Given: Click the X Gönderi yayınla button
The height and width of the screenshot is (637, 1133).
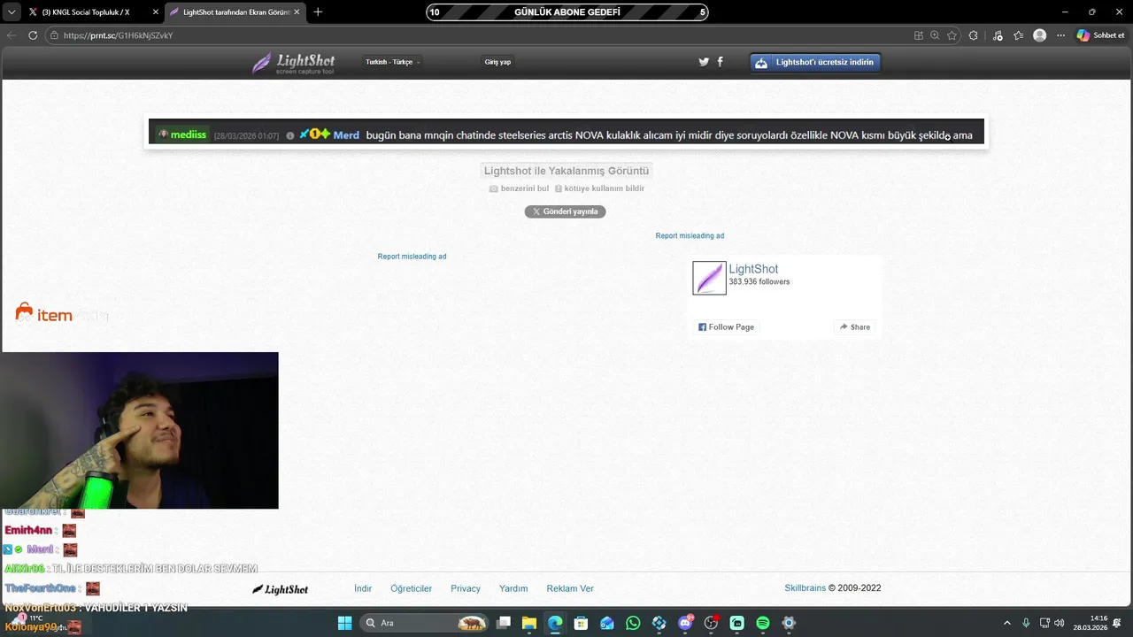Looking at the screenshot, I should tap(565, 211).
